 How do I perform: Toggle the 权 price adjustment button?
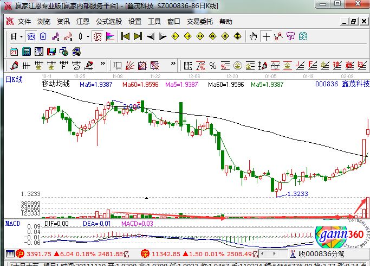click(x=98, y=36)
